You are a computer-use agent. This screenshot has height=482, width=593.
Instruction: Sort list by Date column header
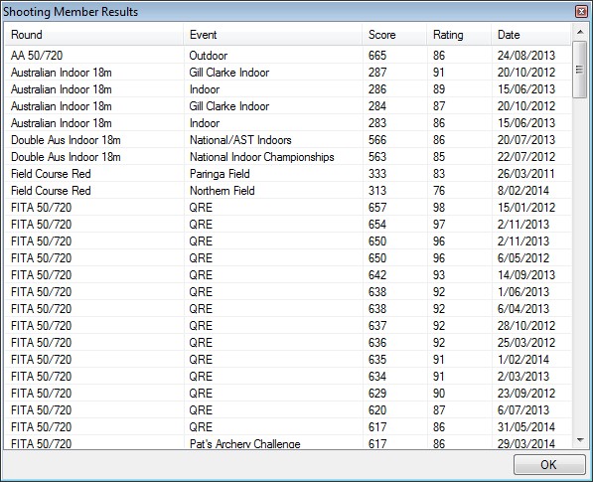pos(531,35)
